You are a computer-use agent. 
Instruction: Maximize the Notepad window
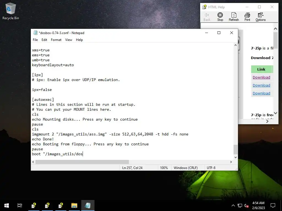coord(219,33)
